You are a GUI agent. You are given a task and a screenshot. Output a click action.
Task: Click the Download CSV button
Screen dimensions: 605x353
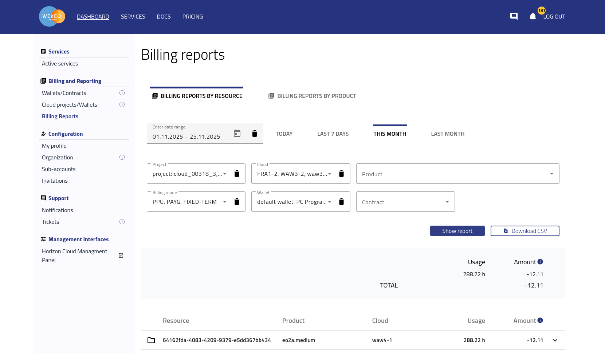point(525,231)
